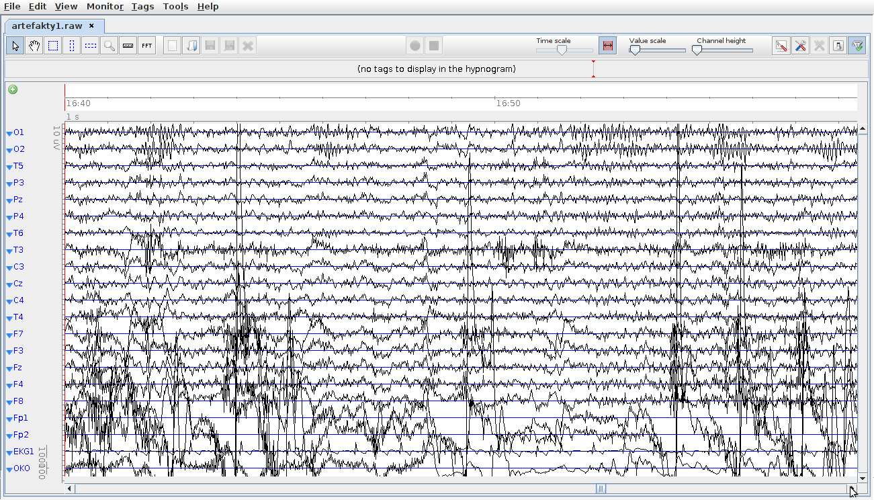
Task: Select the horizontal channel selection tool
Action: point(91,46)
